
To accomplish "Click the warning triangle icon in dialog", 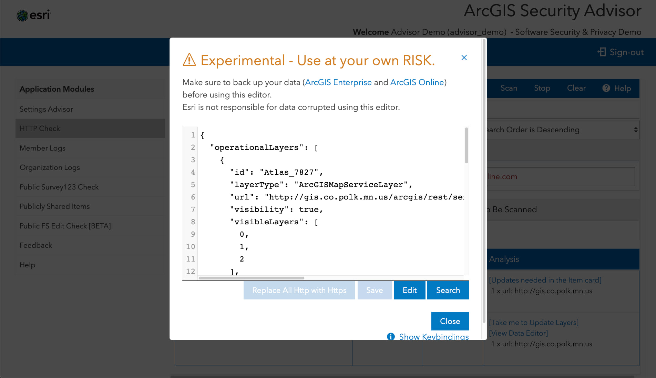I will [189, 60].
